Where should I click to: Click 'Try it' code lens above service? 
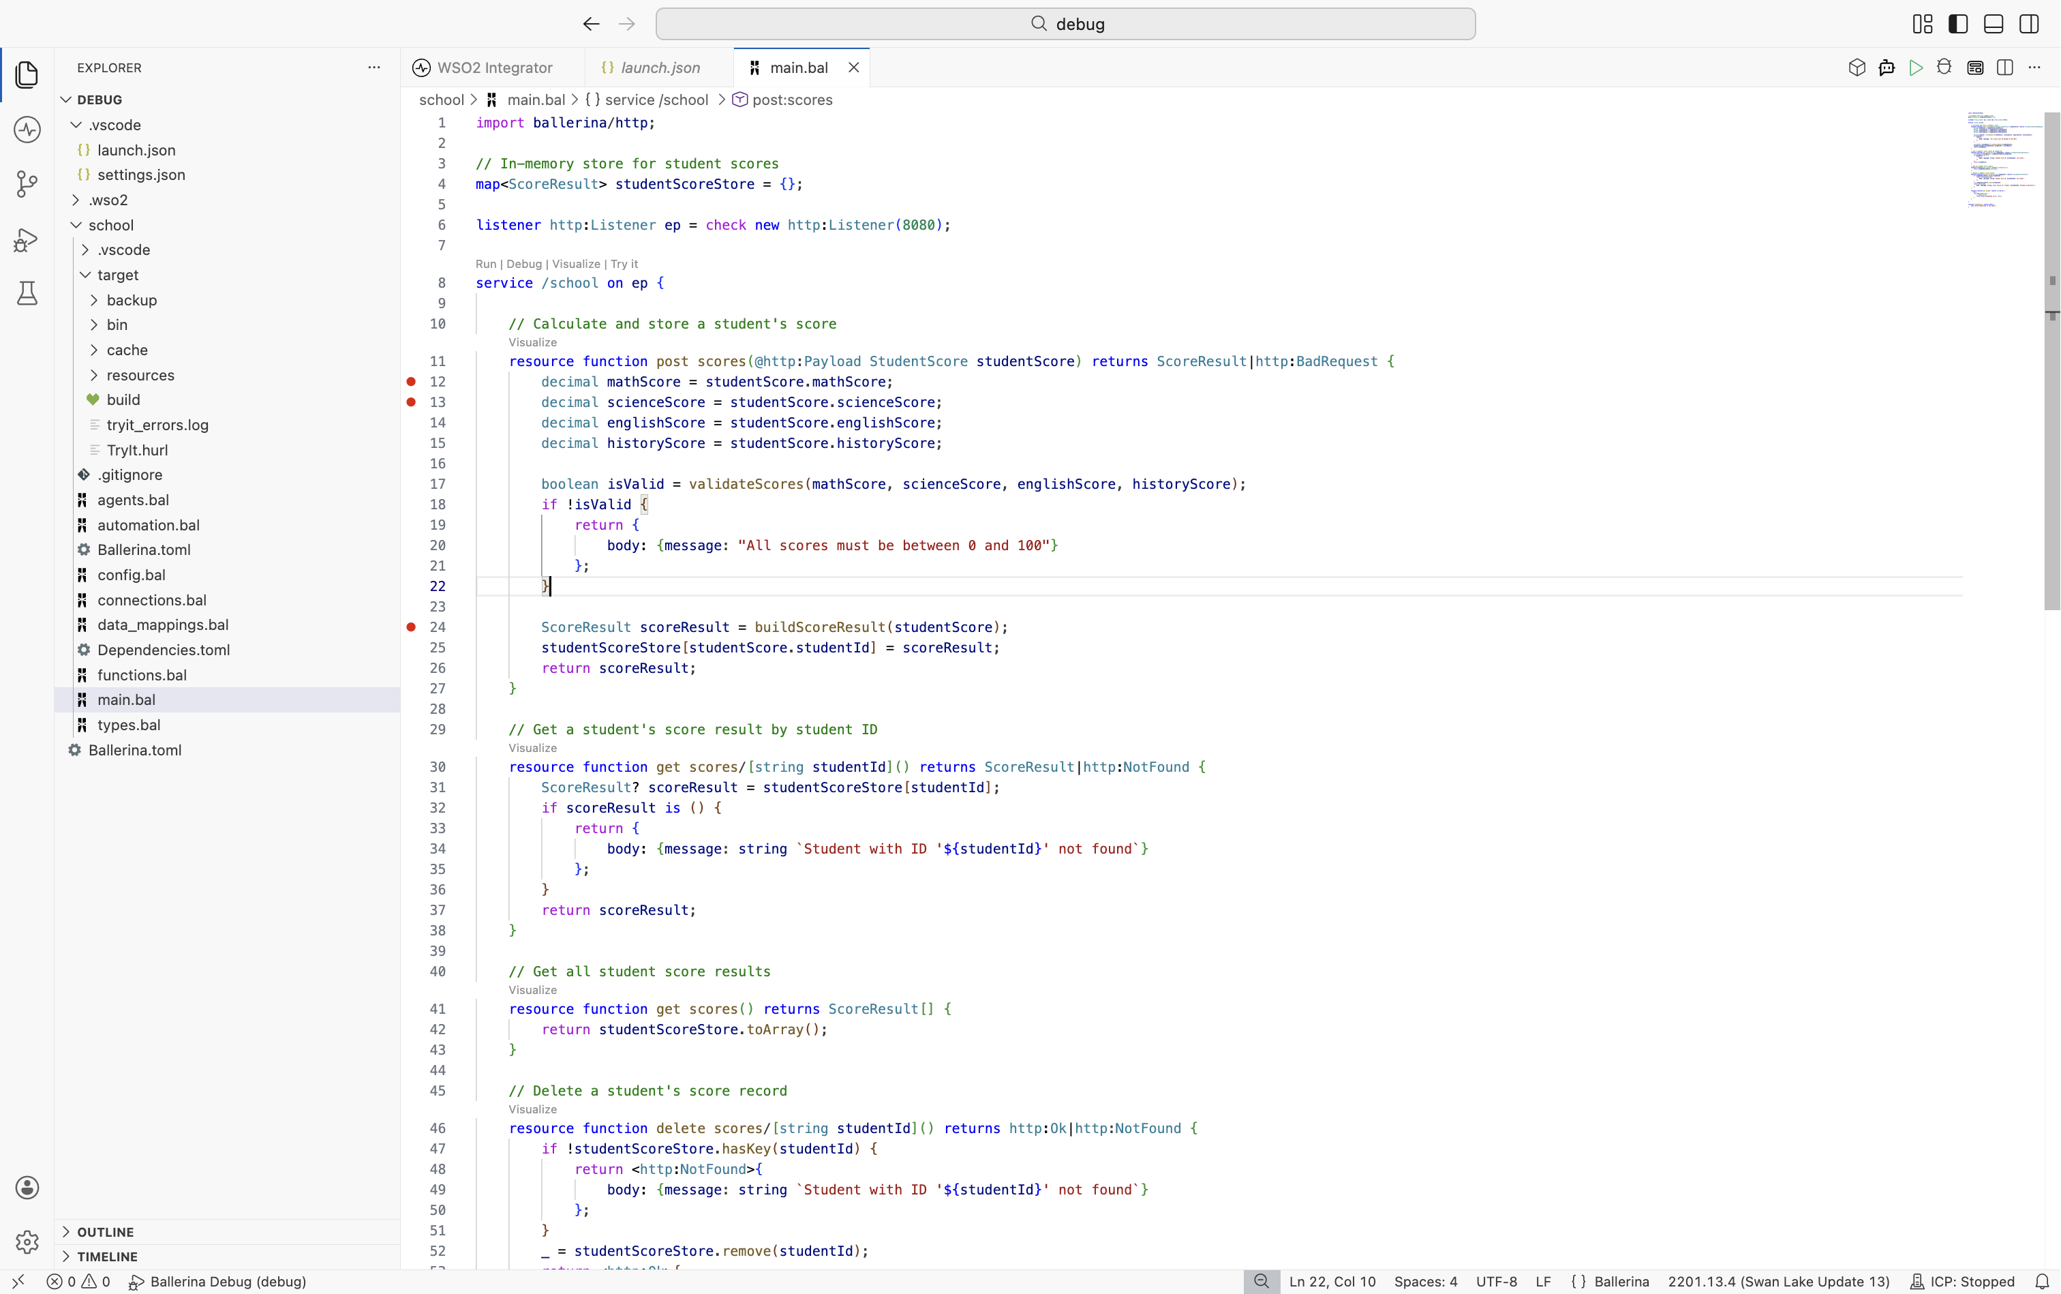pos(624,265)
